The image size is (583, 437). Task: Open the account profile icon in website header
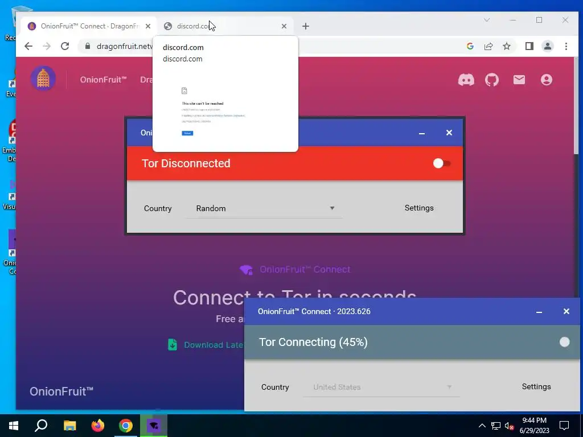point(546,80)
